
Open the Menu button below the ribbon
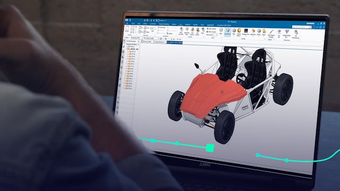127,38
